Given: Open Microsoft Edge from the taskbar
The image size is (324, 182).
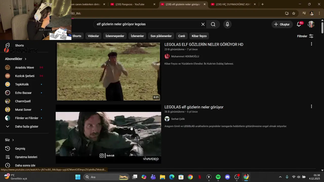Looking at the screenshot, I should [172, 177].
